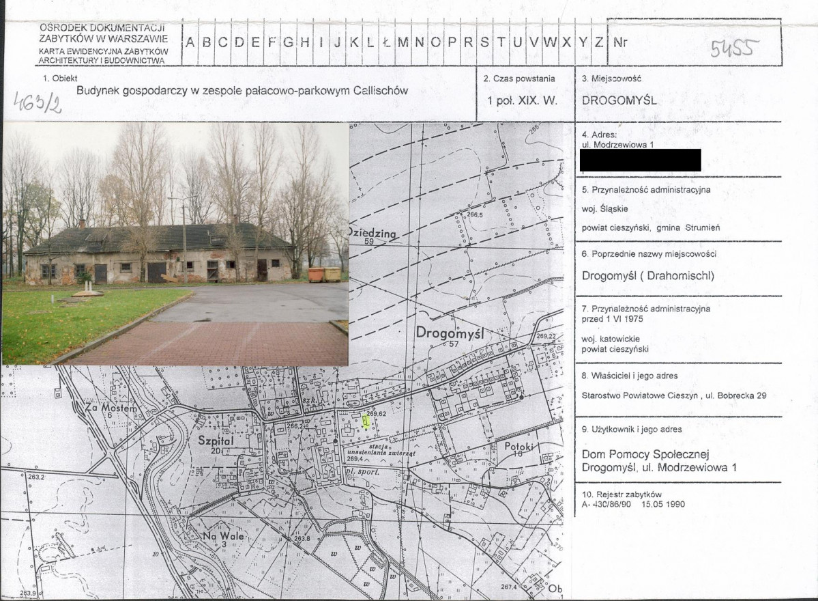The image size is (818, 601).
Task: Click the Drogomyśl label on the map
Action: pyautogui.click(x=450, y=333)
